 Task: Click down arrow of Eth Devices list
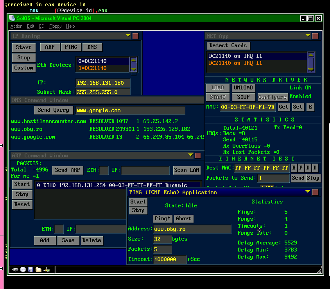click(133, 70)
